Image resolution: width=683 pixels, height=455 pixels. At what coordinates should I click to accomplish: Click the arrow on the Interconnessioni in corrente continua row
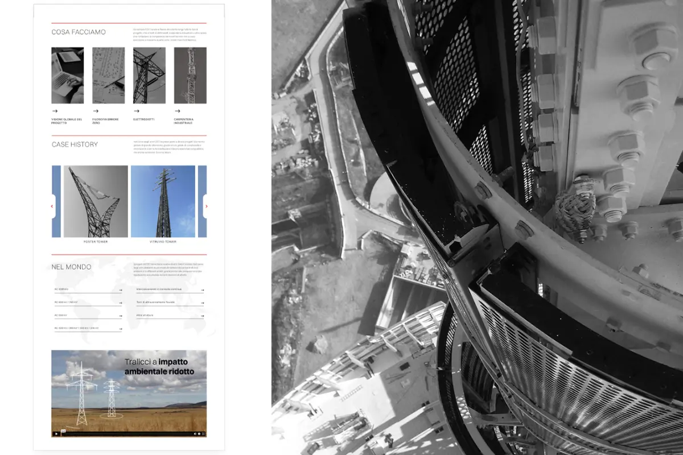tap(202, 290)
